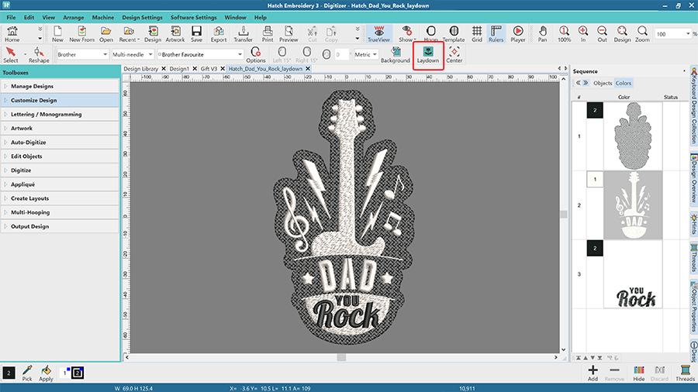
Task: Open the Player stitch simulator
Action: 517,33
